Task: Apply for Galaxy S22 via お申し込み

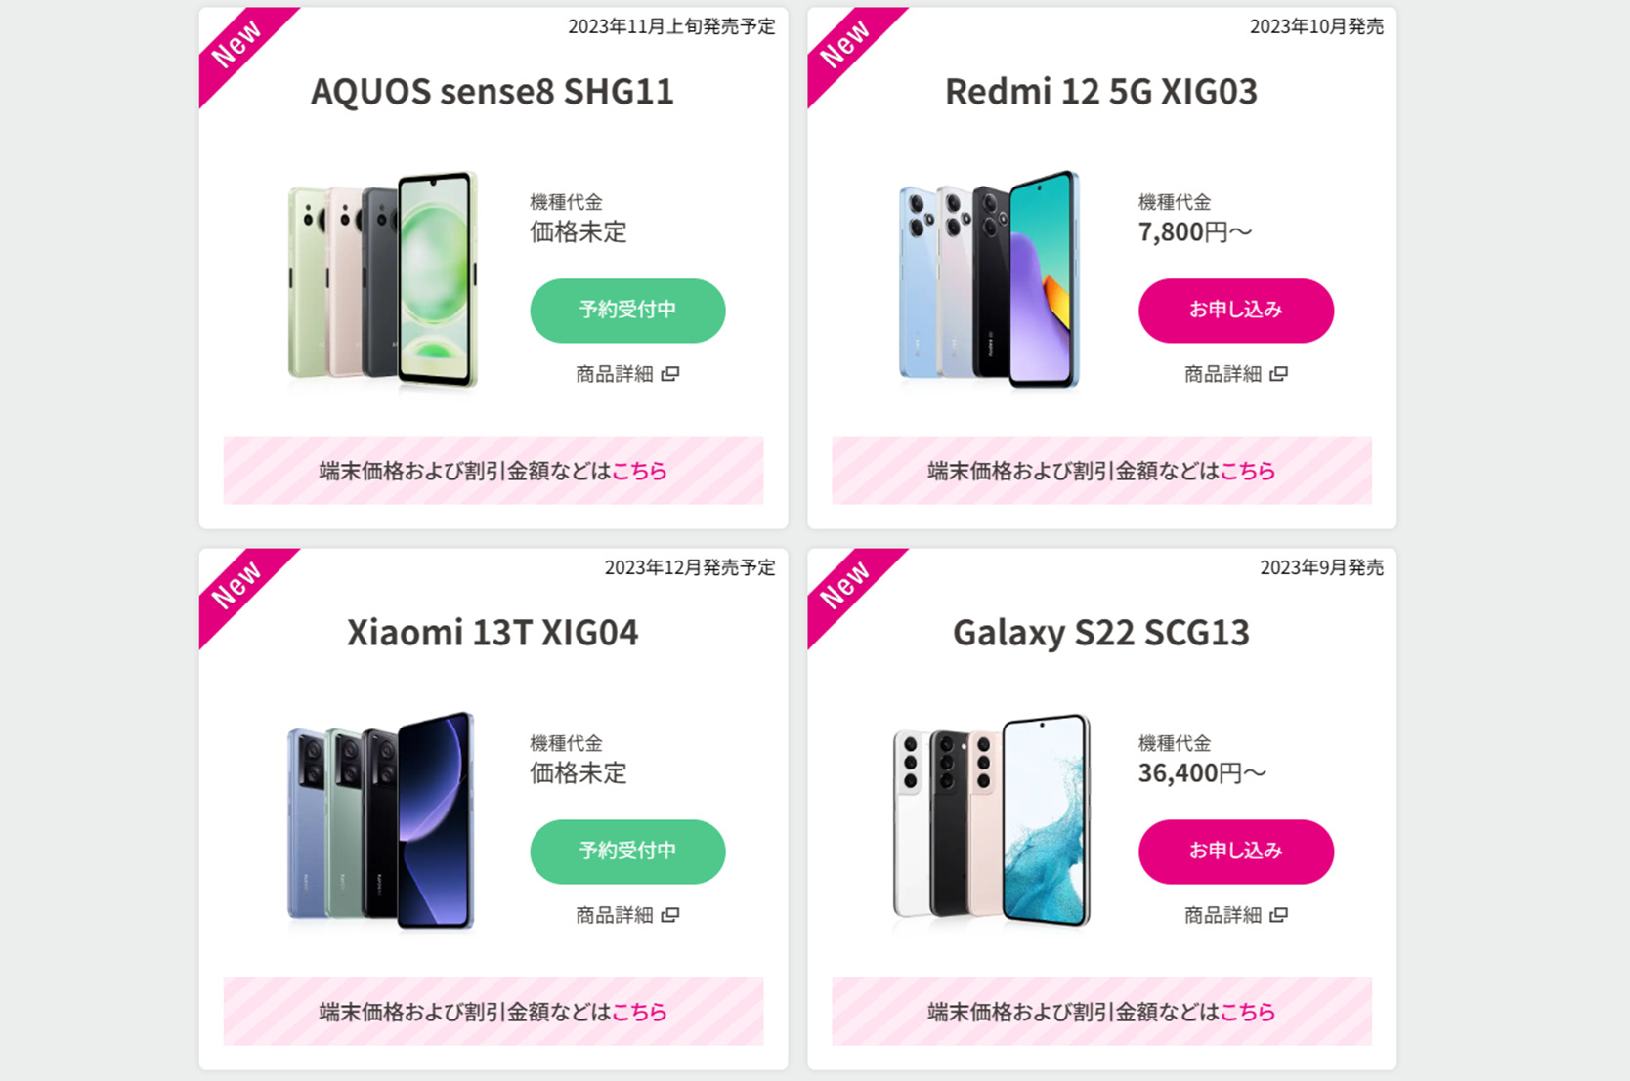Action: [1236, 852]
